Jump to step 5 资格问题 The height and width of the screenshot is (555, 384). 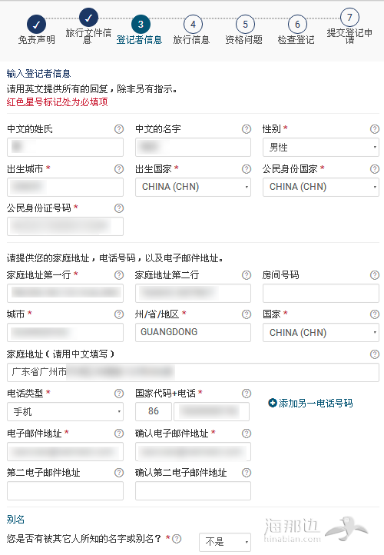(x=245, y=32)
